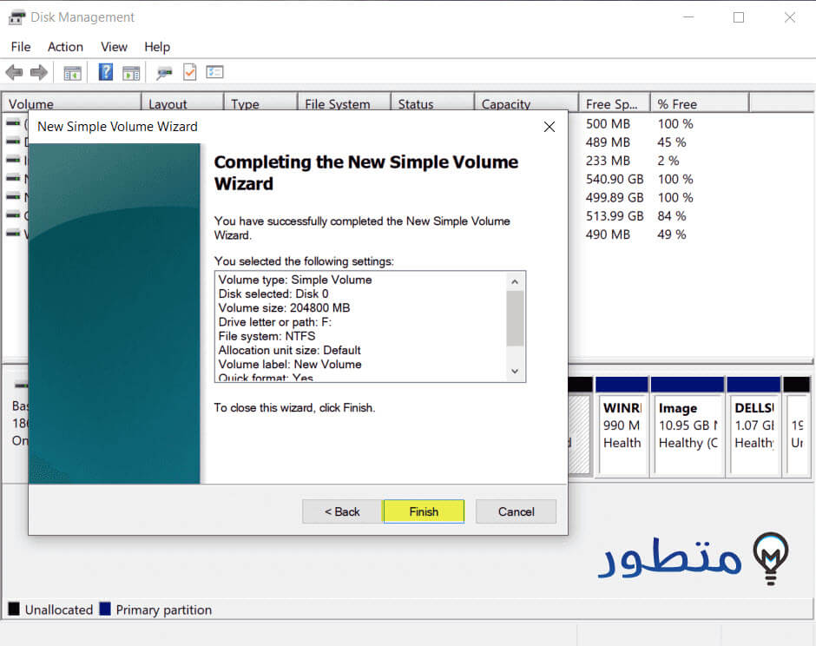Viewport: 816px width, 646px height.
Task: Click the Settings list view toolbar icon
Action: click(214, 72)
